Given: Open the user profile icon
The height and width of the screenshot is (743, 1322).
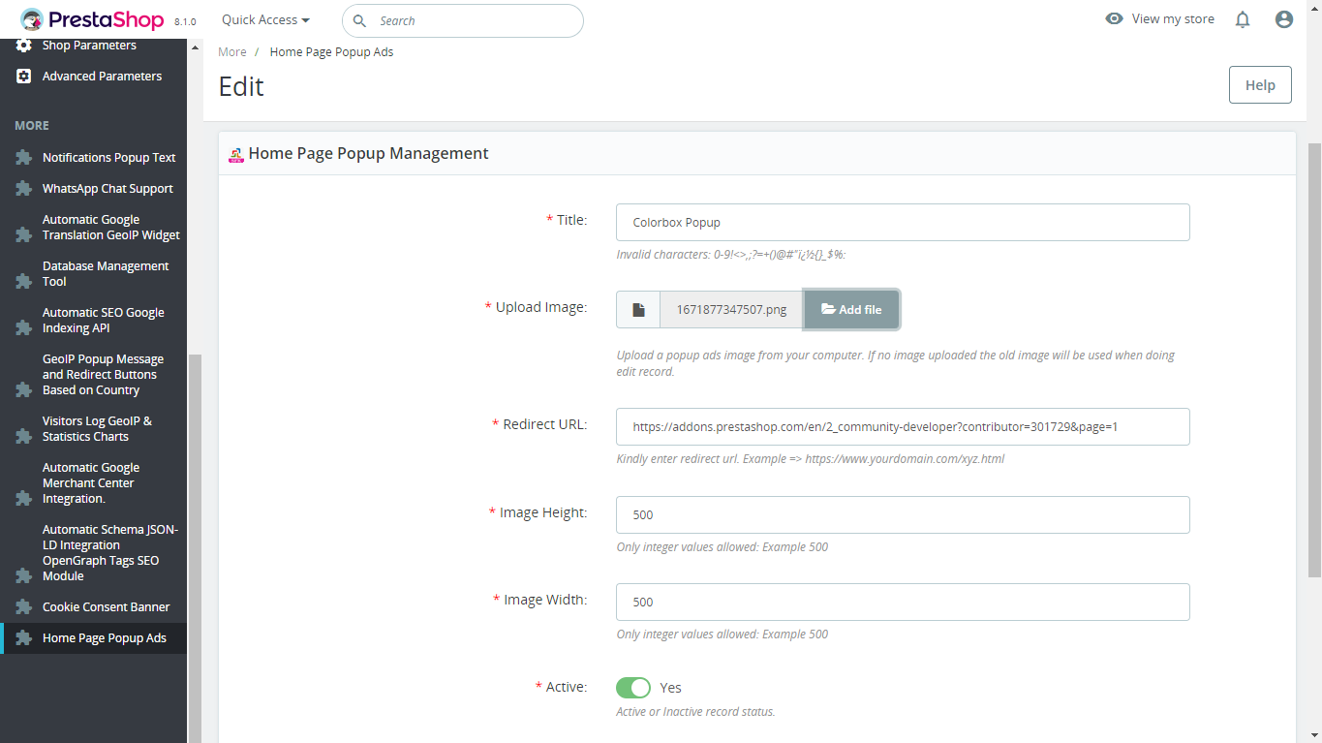Looking at the screenshot, I should click(1284, 19).
